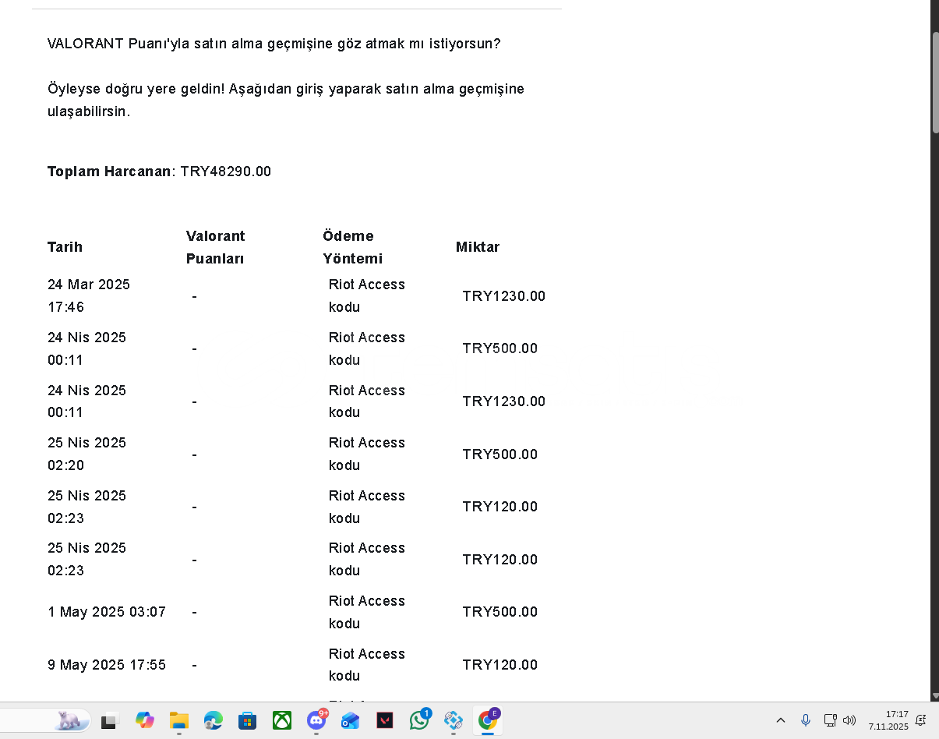Click the dash in the 24 Mar row
This screenshot has width=939, height=739.
coord(194,296)
